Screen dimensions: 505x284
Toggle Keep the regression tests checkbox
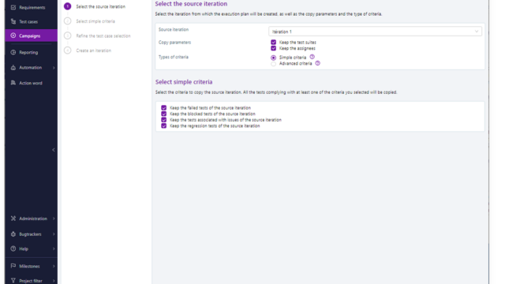164,126
